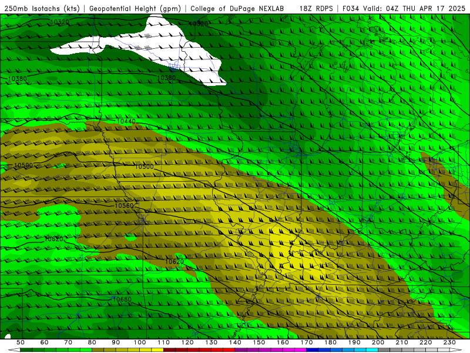Select the 140 color bar label
Image resolution: width=470 pixels, height=353 pixels.
[x=235, y=342]
